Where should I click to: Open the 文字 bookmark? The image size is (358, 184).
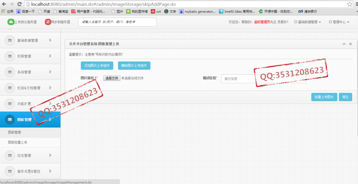pos(170,11)
